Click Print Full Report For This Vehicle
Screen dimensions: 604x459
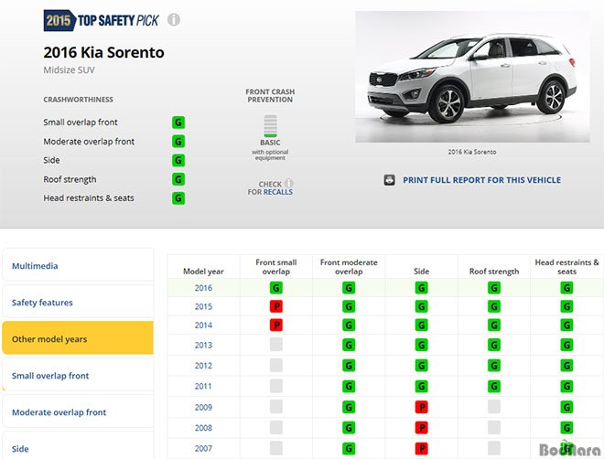(482, 180)
